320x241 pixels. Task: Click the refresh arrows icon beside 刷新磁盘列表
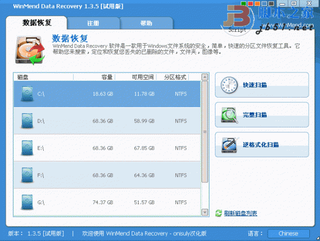(x=219, y=213)
